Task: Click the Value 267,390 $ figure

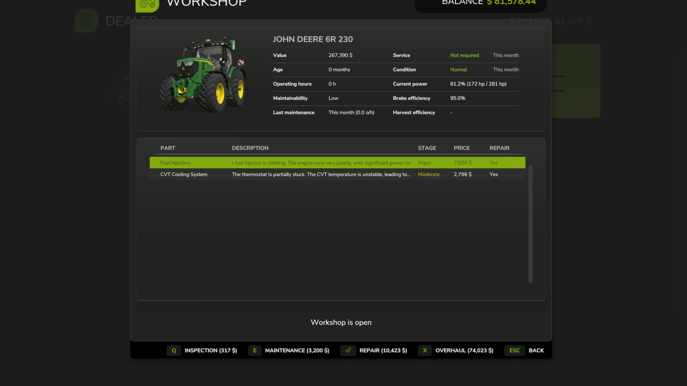Action: click(x=340, y=55)
